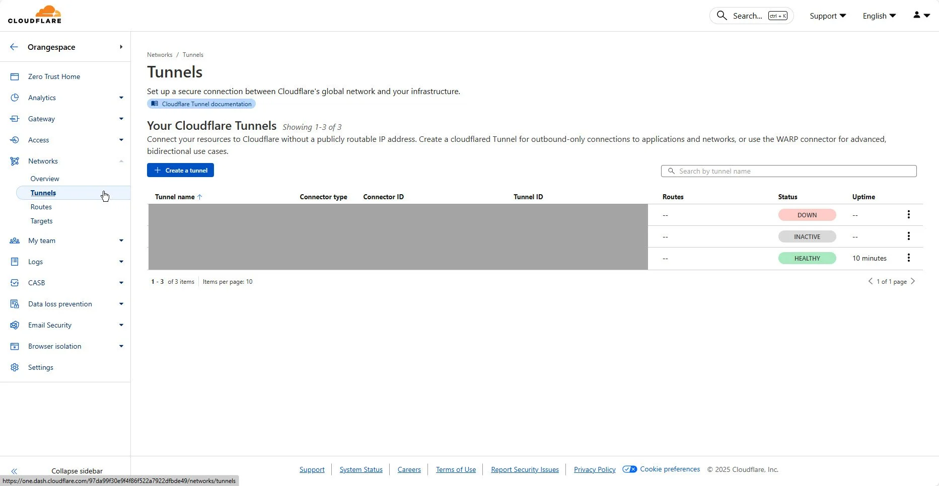Click the Create a tunnel button
This screenshot has width=939, height=486.
[x=180, y=170]
